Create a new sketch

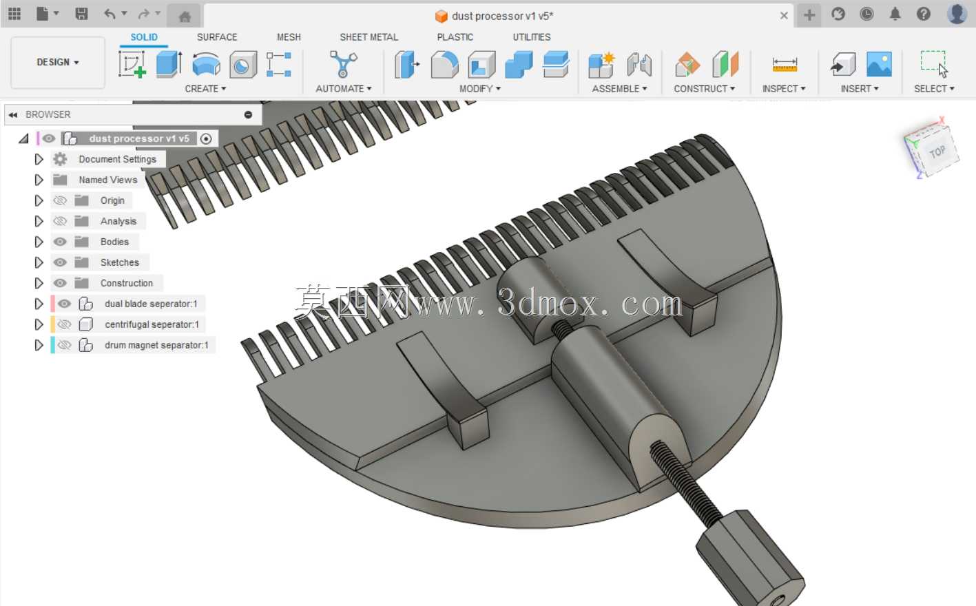pyautogui.click(x=132, y=64)
